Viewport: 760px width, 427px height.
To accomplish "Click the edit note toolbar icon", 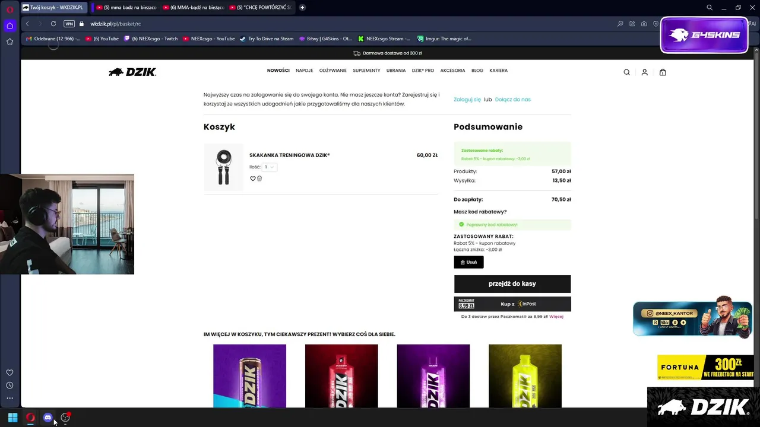I will pyautogui.click(x=632, y=24).
